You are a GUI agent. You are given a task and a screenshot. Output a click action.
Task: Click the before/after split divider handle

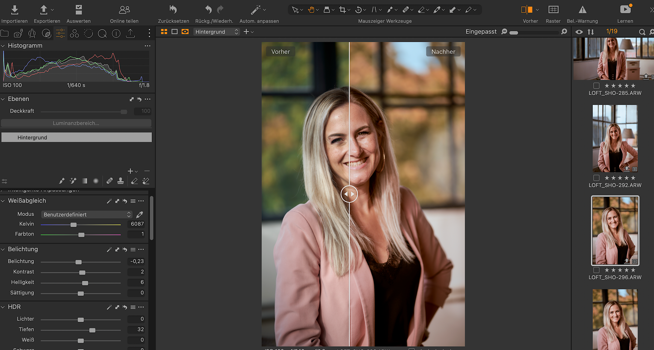click(349, 194)
